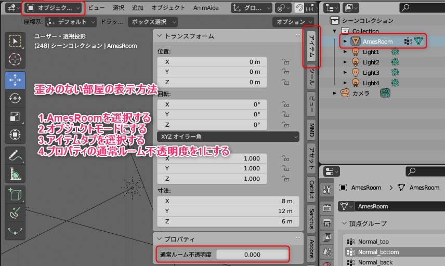Collapse the トランスフォーム panel
This screenshot has height=266, width=445.
point(159,36)
